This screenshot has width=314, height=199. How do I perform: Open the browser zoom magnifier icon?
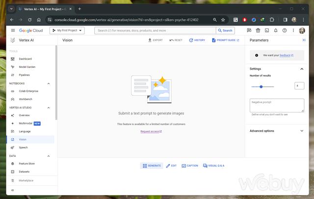[x=215, y=20]
